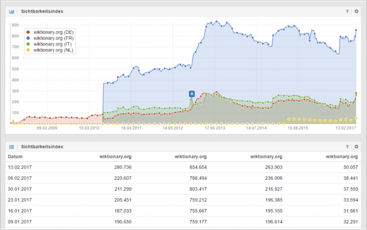Click the value 38,441 in the table
Image resolution: width=367 pixels, height=230 pixels.
(351, 178)
